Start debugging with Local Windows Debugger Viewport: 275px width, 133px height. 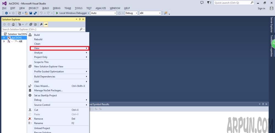[x=71, y=13]
